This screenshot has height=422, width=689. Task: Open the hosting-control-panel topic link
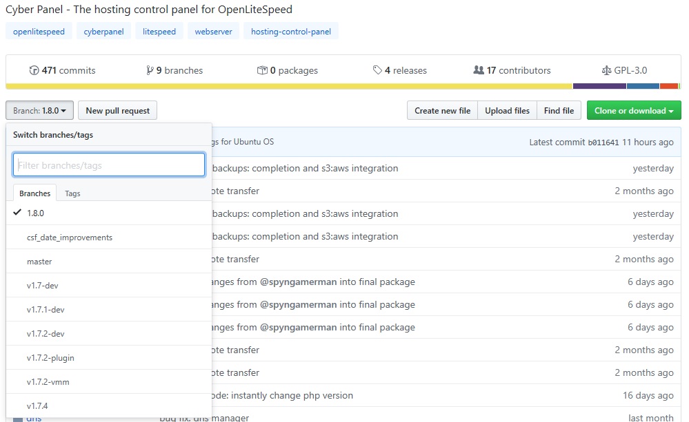click(290, 31)
